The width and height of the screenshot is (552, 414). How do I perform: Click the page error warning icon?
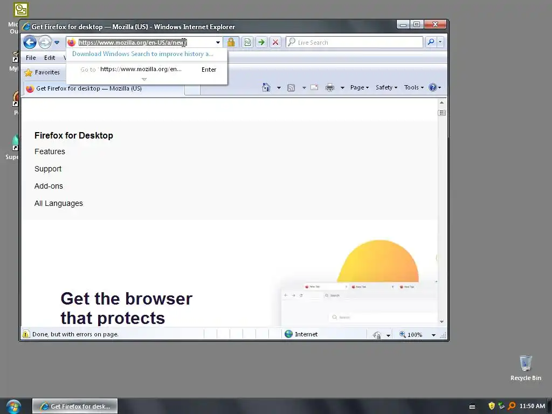pyautogui.click(x=26, y=334)
